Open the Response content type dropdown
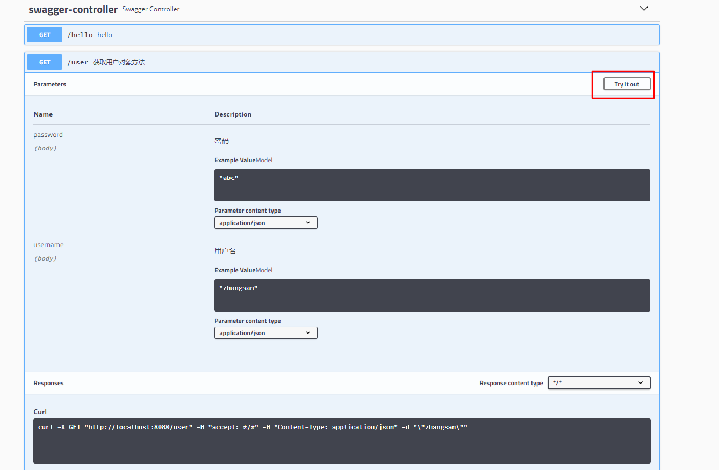 599,383
